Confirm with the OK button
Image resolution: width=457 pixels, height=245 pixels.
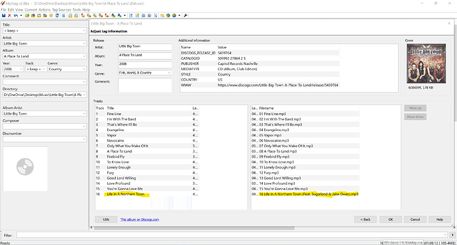pos(391,219)
